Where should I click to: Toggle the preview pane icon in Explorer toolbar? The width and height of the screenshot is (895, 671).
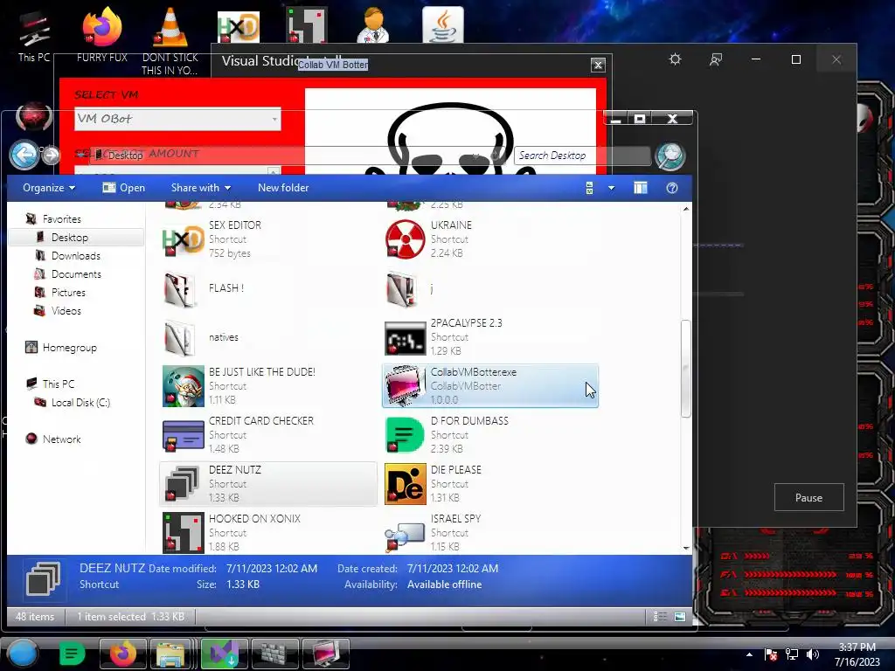pos(641,188)
